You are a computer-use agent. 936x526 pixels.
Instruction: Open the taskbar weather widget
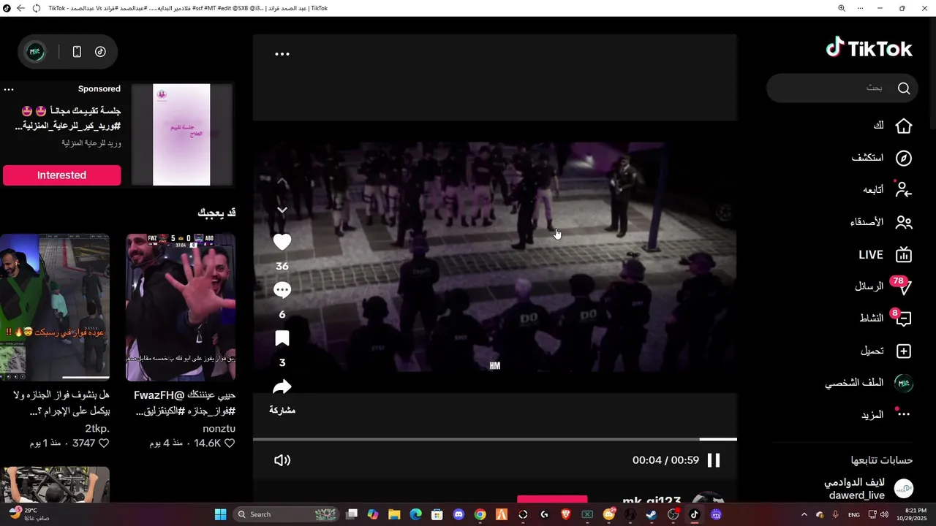29,514
